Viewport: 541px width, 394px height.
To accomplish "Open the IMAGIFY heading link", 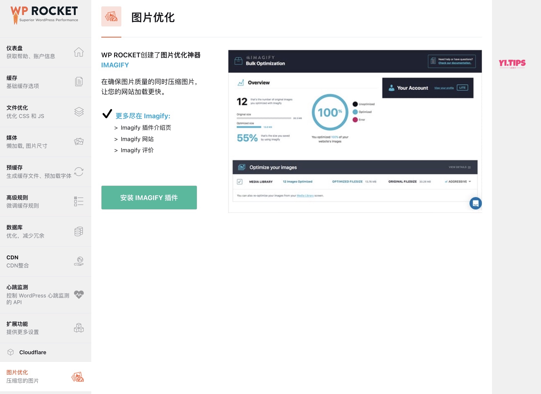I will click(115, 65).
